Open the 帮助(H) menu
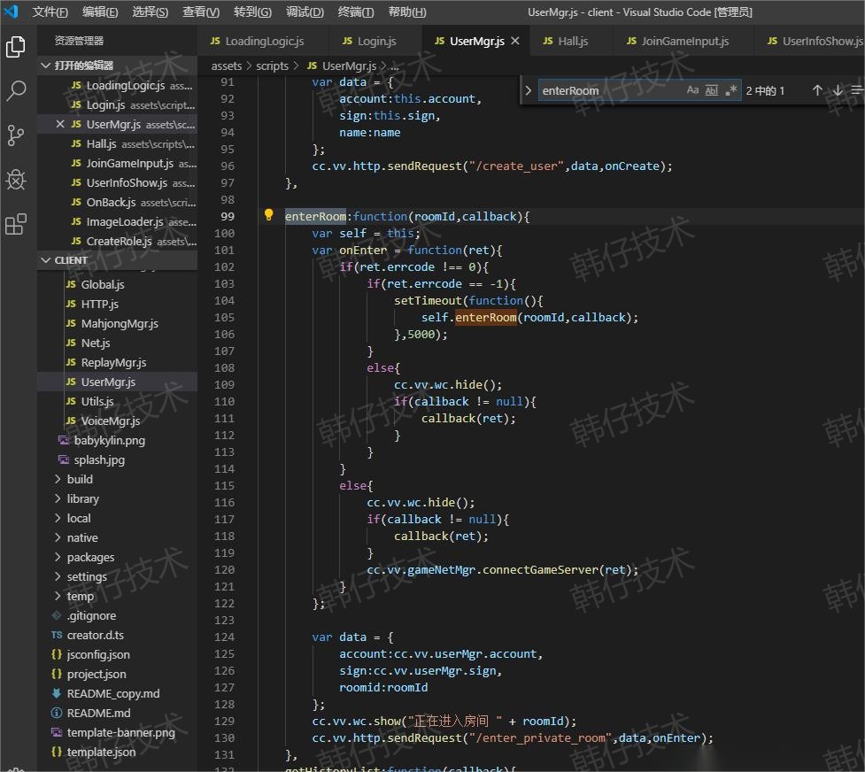 407,12
